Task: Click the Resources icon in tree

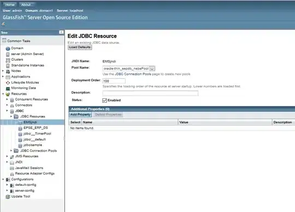Action: (8, 94)
